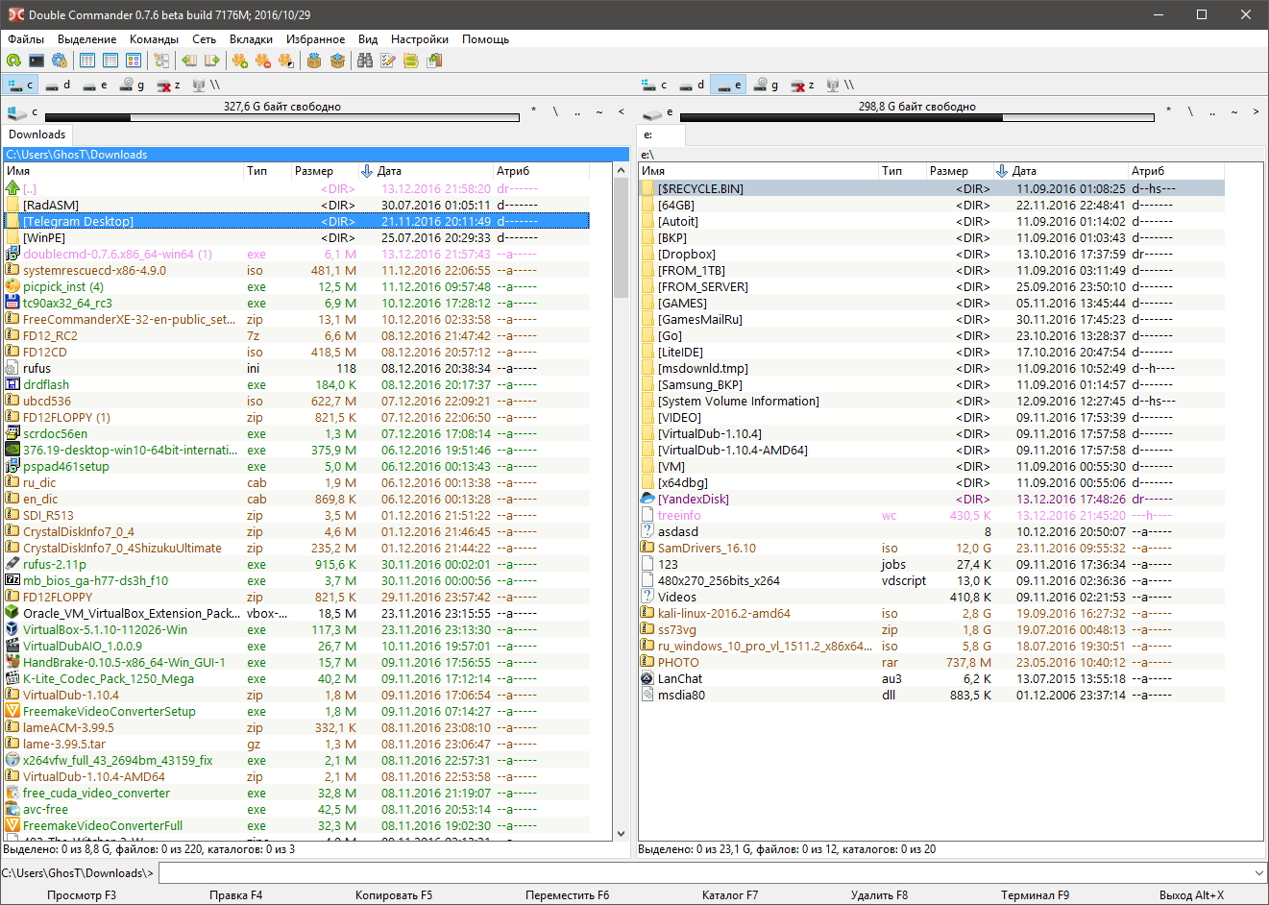Click the select group plus icon

(240, 61)
